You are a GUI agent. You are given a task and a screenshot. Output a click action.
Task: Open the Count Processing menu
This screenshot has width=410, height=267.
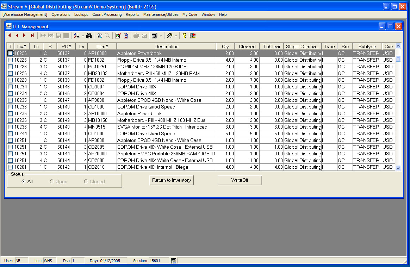click(107, 15)
